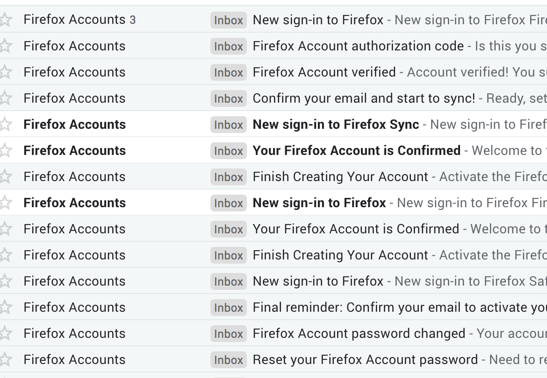The image size is (547, 378).
Task: Star the 'Firefox Account verified' email
Action: coord(5,72)
